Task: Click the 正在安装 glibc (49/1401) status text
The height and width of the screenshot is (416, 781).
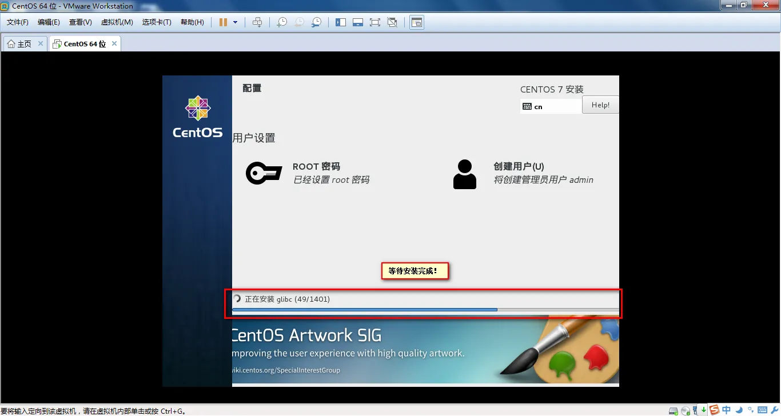Action: pyautogui.click(x=287, y=299)
